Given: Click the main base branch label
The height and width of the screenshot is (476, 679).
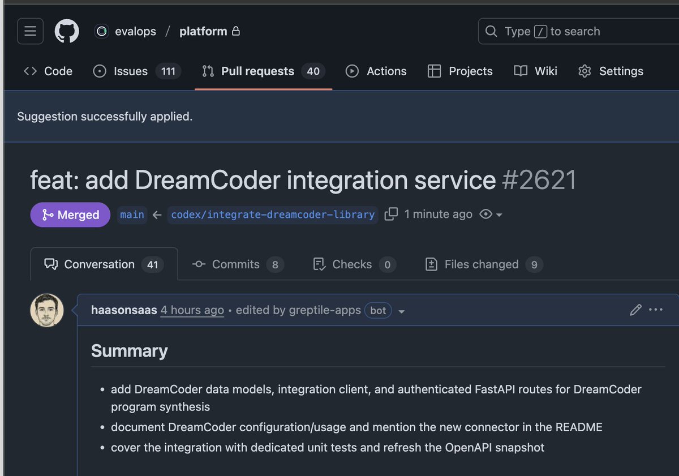Looking at the screenshot, I should (x=132, y=215).
